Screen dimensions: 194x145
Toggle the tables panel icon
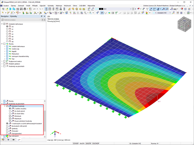tap(50, 9)
